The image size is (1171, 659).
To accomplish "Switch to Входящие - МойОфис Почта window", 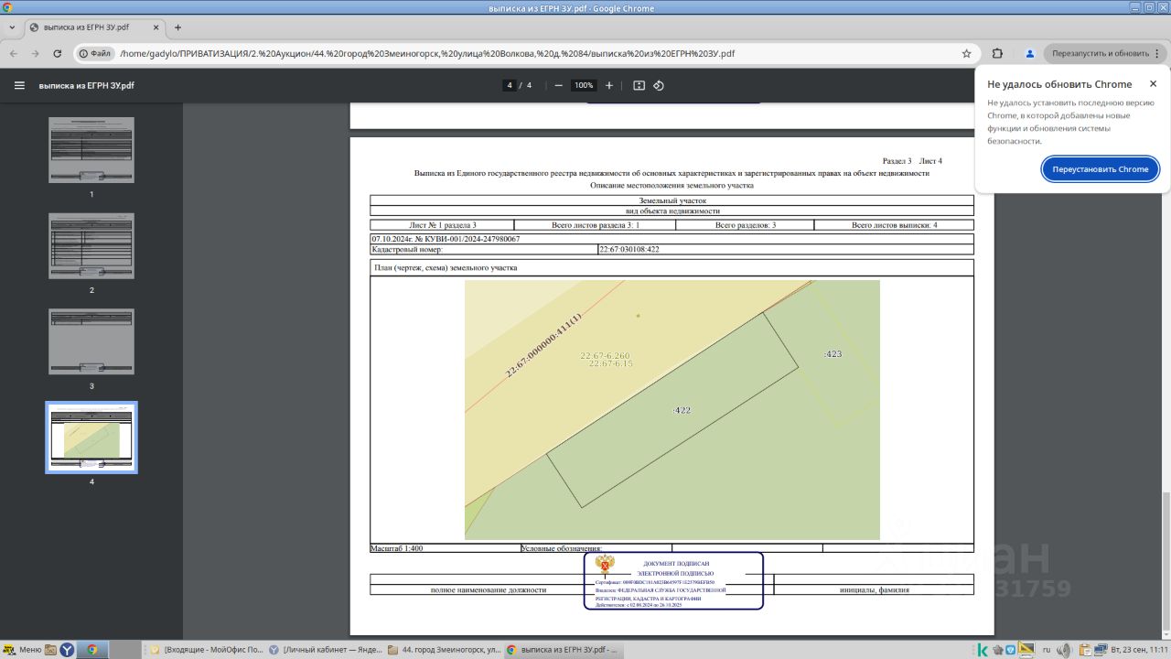I will [207, 650].
